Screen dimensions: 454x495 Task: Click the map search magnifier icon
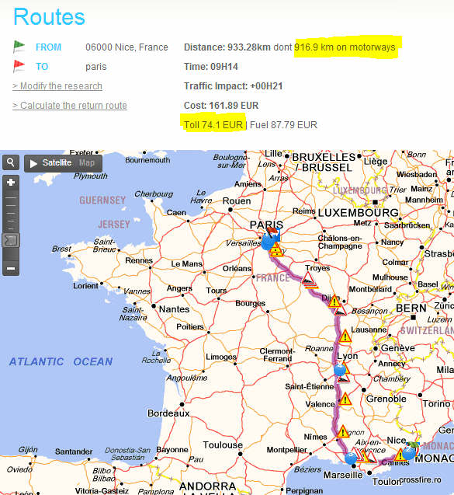coord(11,162)
